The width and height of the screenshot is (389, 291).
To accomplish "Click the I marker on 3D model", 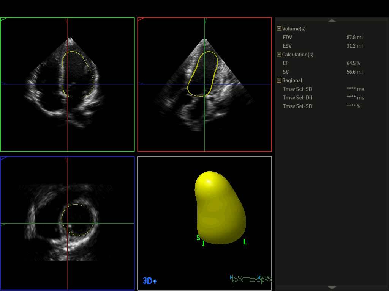I will (x=203, y=243).
